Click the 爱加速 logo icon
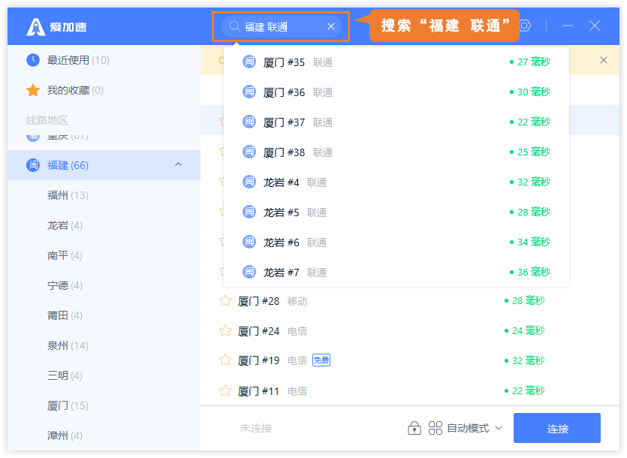This screenshot has width=627, height=458. click(36, 26)
